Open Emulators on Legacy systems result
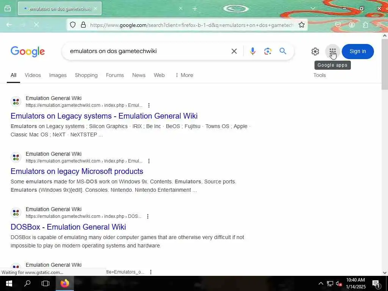 click(x=104, y=116)
